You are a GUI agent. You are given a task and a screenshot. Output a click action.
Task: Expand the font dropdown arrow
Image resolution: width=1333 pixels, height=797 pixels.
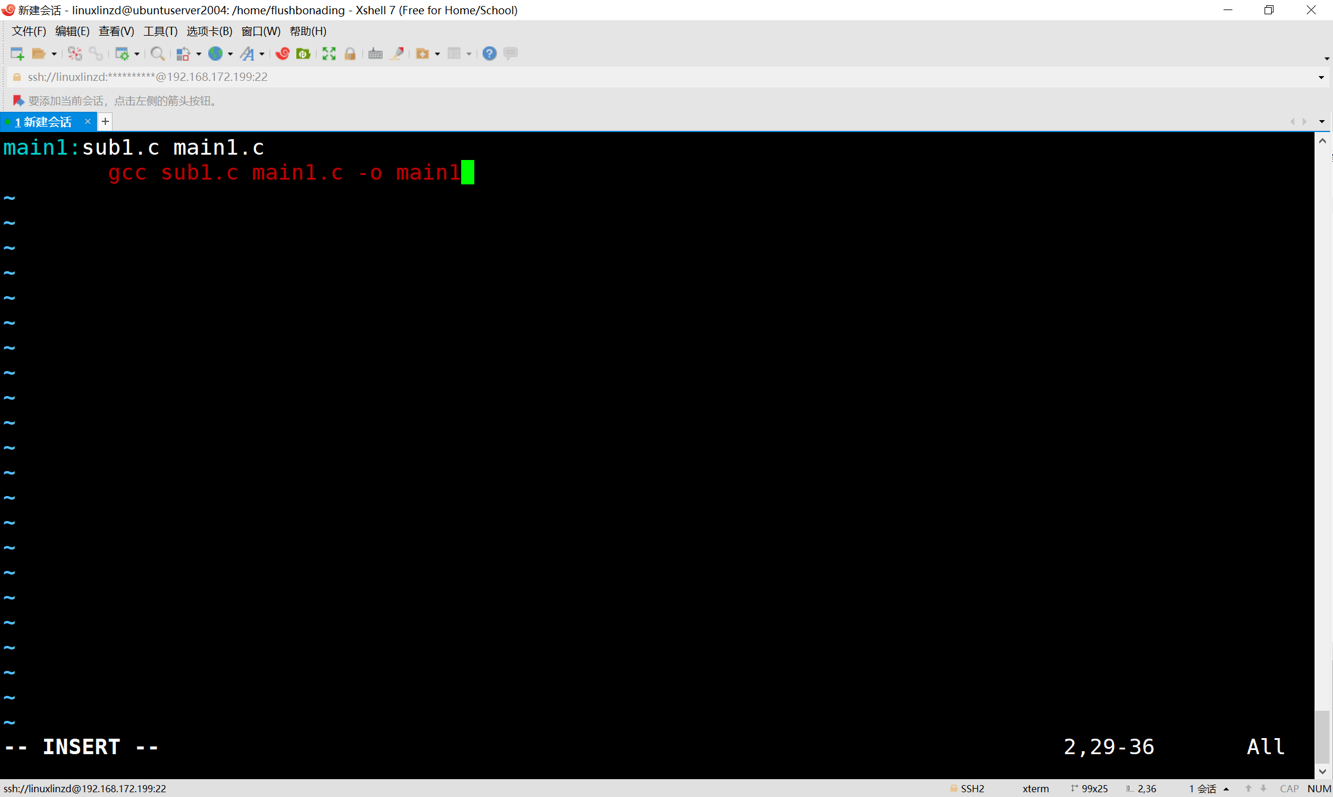pyautogui.click(x=262, y=54)
